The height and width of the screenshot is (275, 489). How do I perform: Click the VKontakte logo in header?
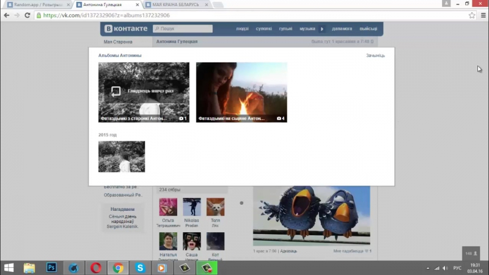[125, 29]
